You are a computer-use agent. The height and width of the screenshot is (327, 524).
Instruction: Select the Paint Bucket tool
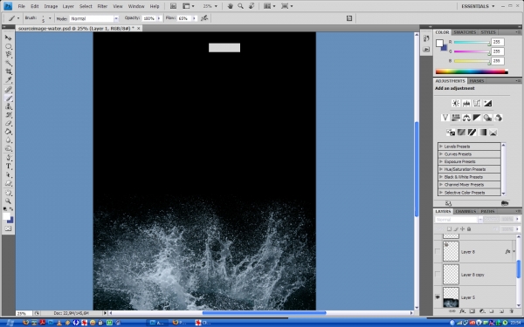(8, 132)
